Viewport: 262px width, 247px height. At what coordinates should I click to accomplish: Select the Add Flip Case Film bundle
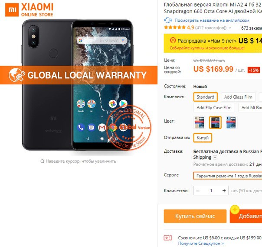point(214,108)
